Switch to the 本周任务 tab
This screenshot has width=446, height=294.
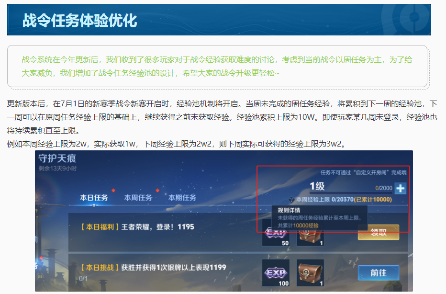(x=138, y=198)
